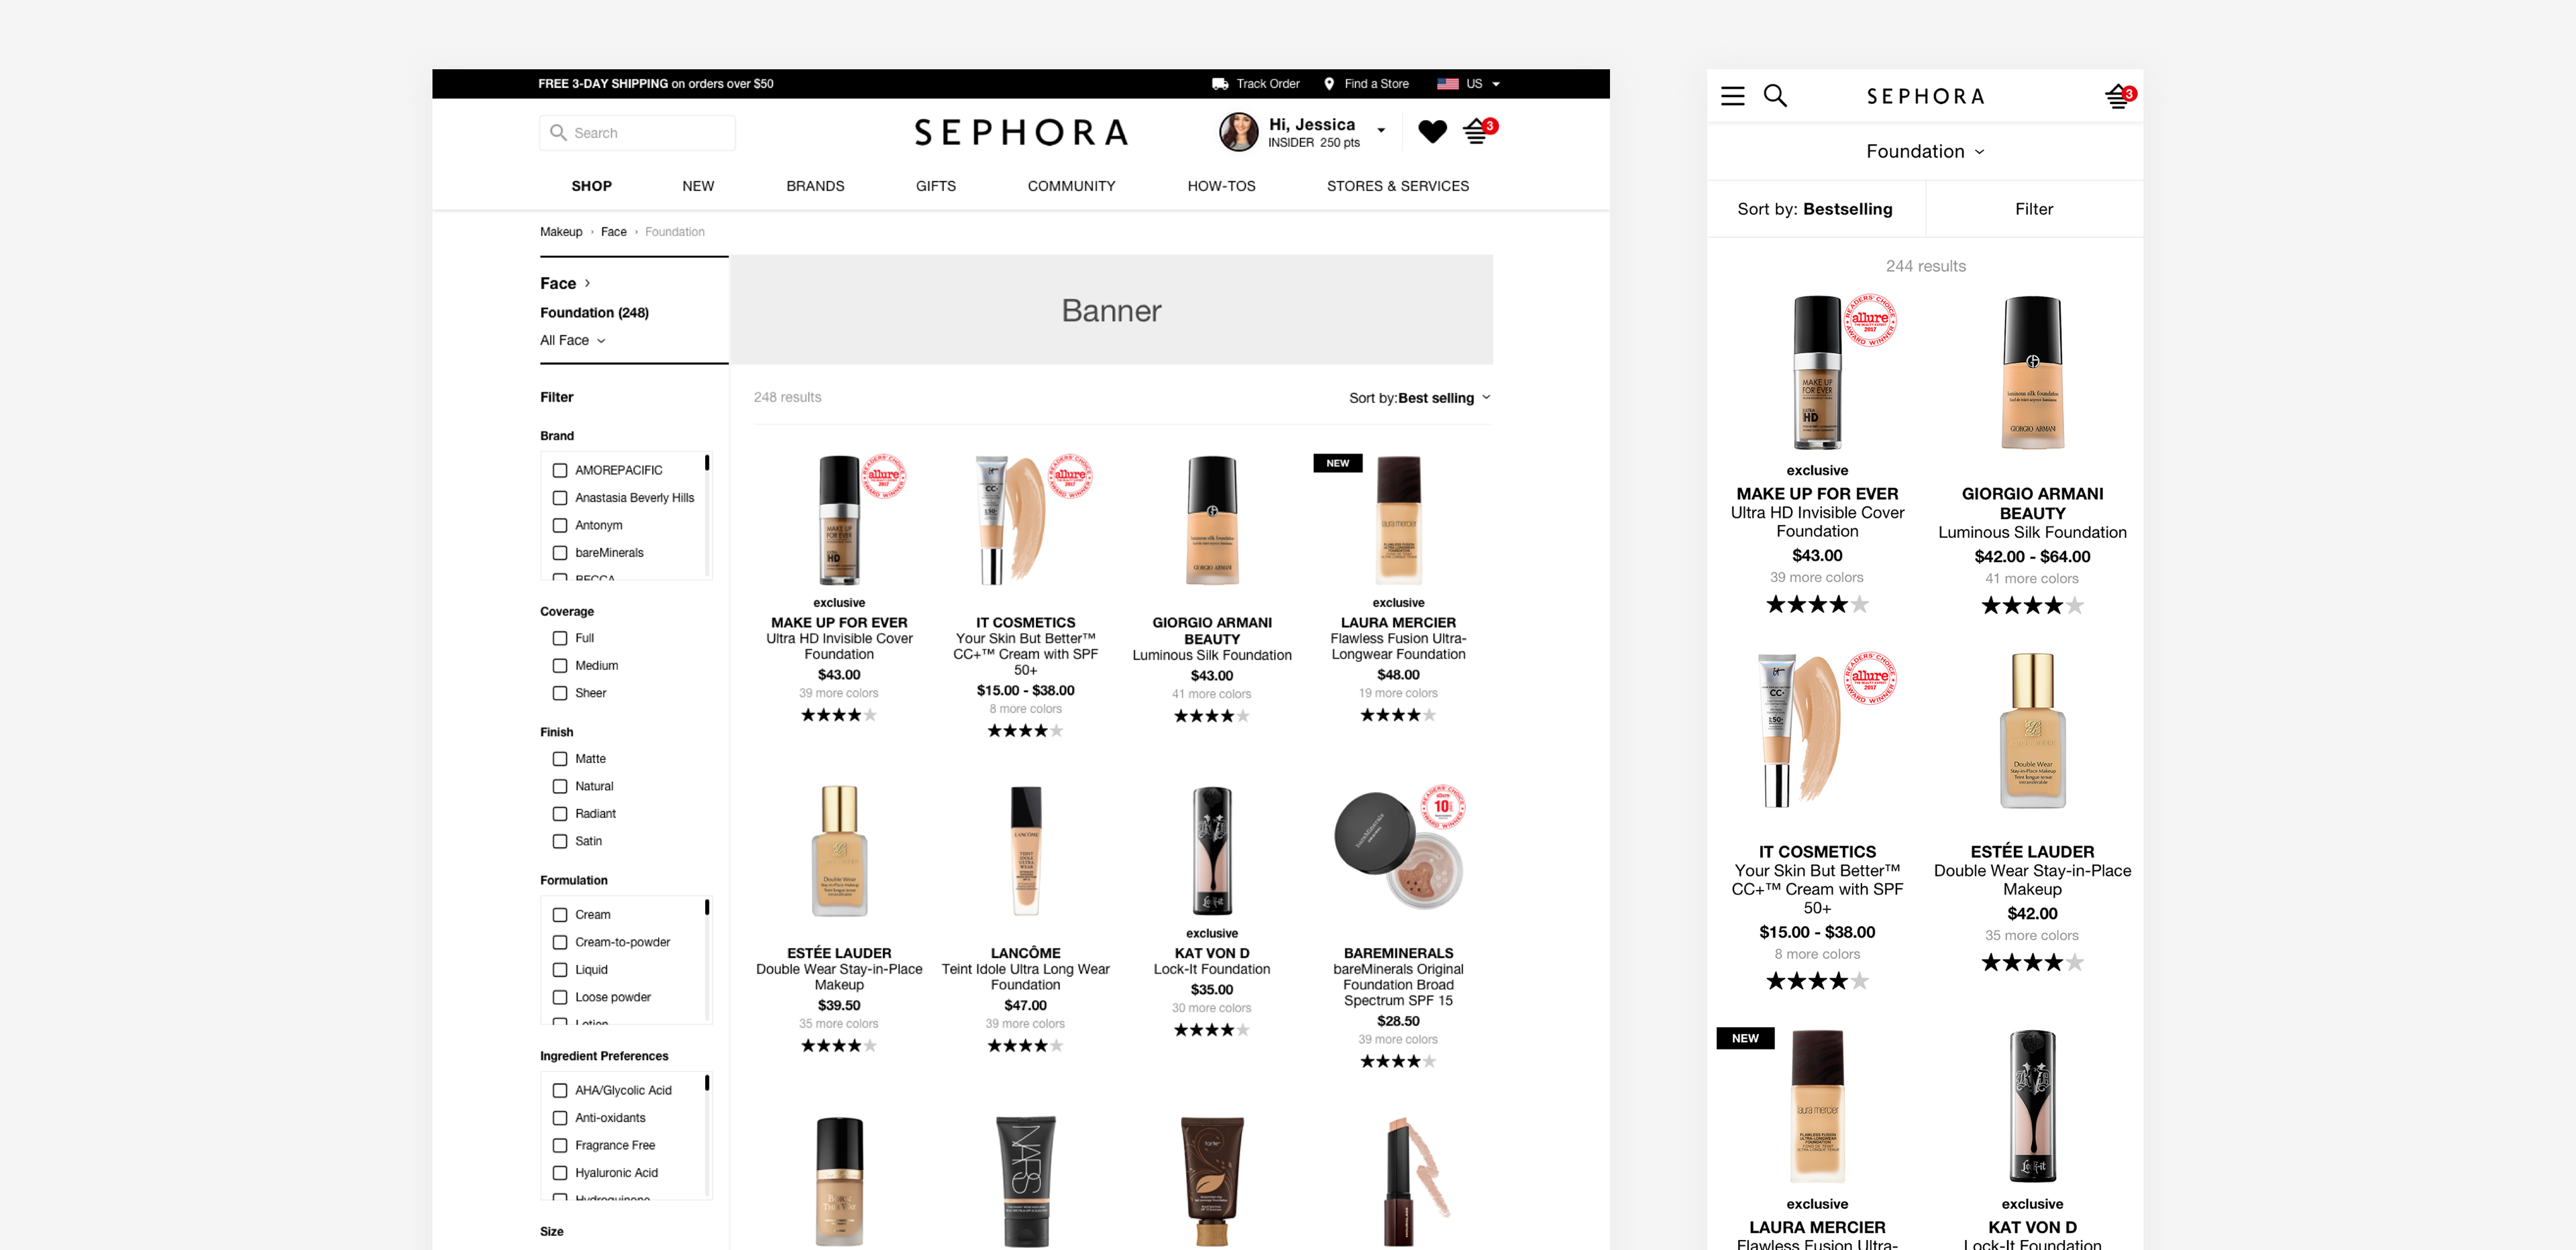Image resolution: width=2576 pixels, height=1250 pixels.
Task: Open the mobile basket icon
Action: (x=2119, y=96)
